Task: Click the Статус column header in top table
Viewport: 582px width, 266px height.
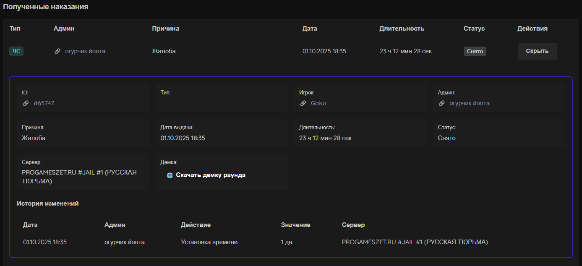Action: pos(474,29)
